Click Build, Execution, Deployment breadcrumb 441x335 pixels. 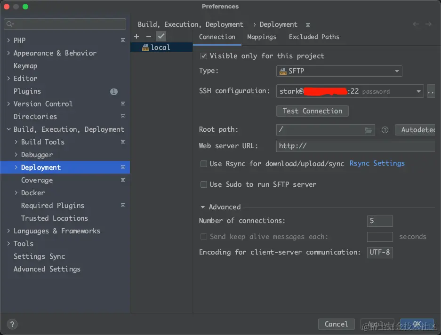pyautogui.click(x=191, y=24)
